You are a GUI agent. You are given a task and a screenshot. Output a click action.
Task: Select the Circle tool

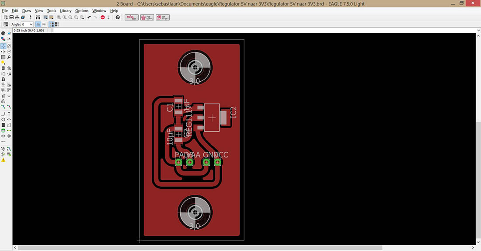click(x=3, y=119)
